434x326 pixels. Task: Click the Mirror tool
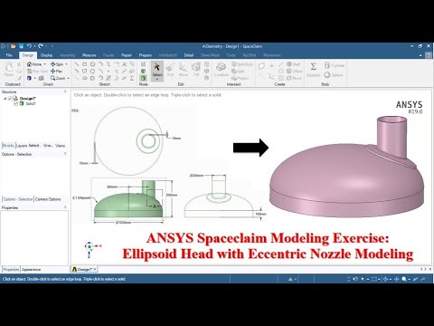294,78
